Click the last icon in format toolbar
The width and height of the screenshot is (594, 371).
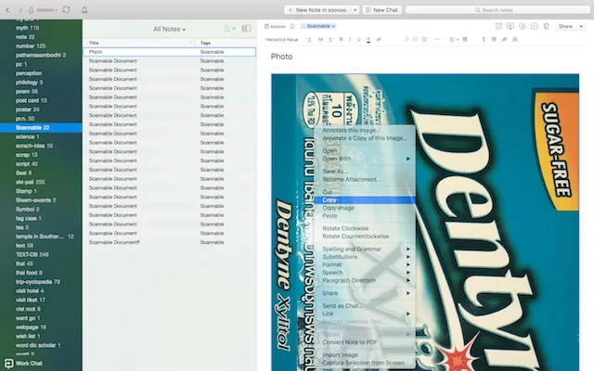pos(515,39)
